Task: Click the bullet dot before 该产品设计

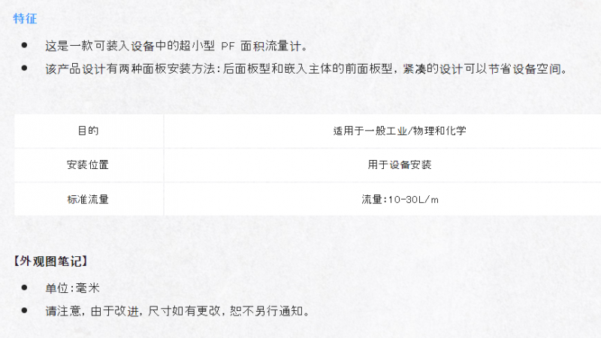Action: pyautogui.click(x=25, y=68)
